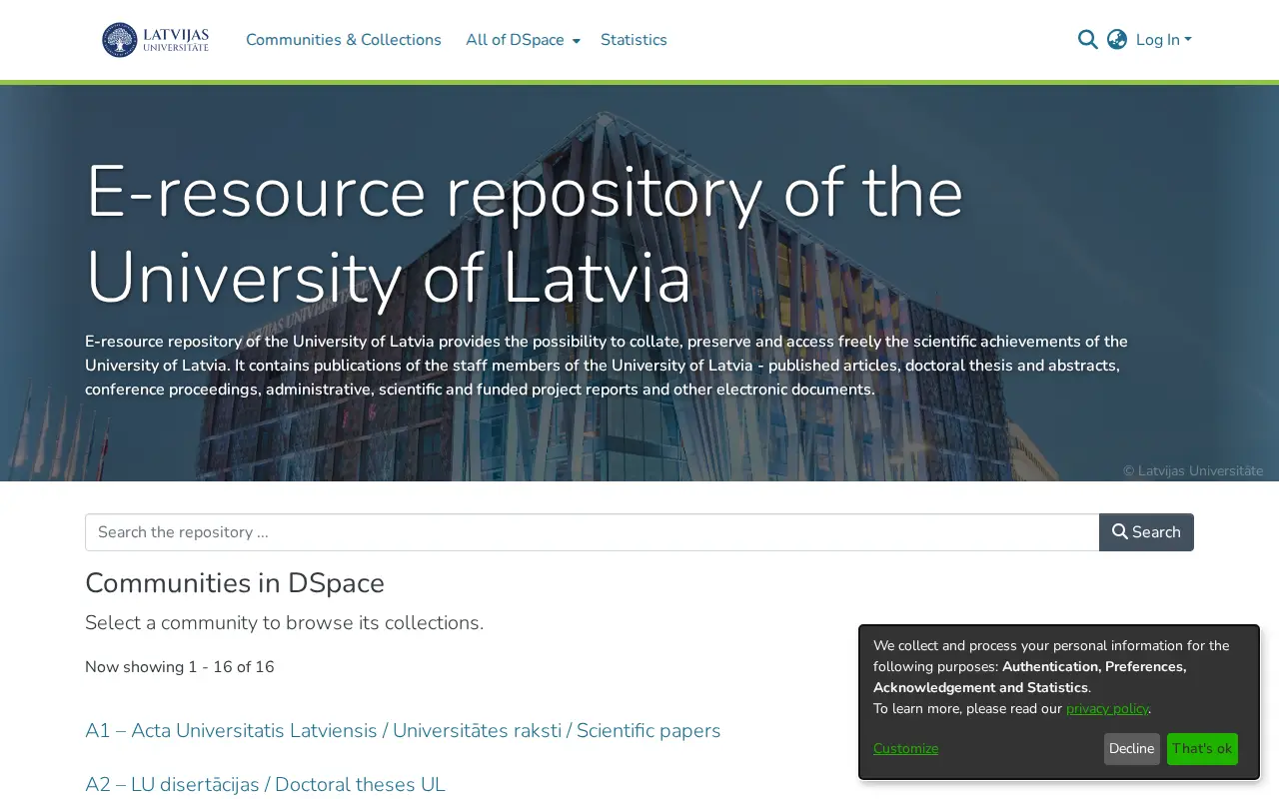The image size is (1279, 799).
Task: Open A2 LU disertācijas Doctoral theses community
Action: [x=265, y=785]
